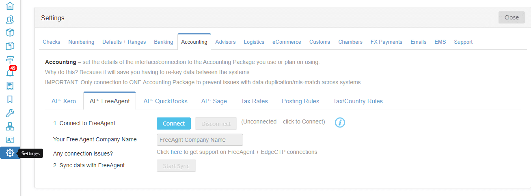
Task: Follow the 'here' support link
Action: pyautogui.click(x=176, y=152)
